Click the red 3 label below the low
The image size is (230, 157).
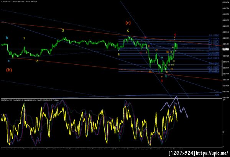tap(162, 81)
